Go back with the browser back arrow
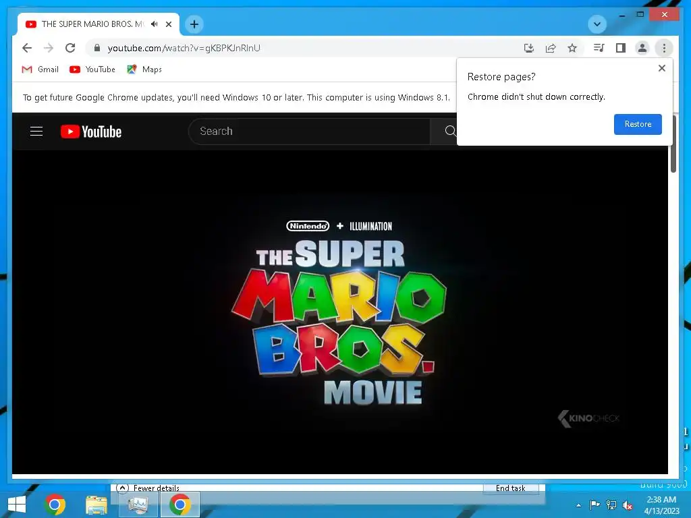 [x=27, y=48]
